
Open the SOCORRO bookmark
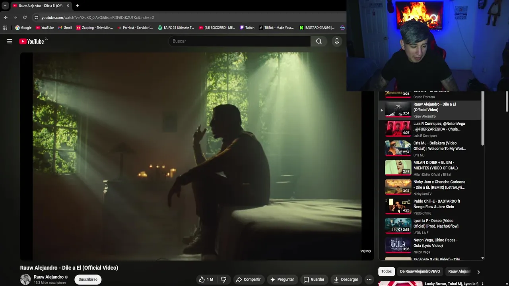tap(217, 28)
